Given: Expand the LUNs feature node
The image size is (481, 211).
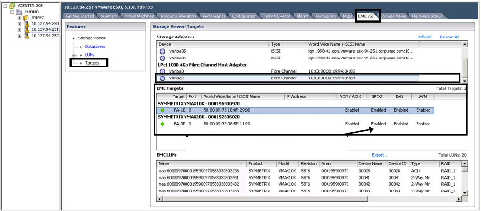Looking at the screenshot, I should tap(73, 55).
